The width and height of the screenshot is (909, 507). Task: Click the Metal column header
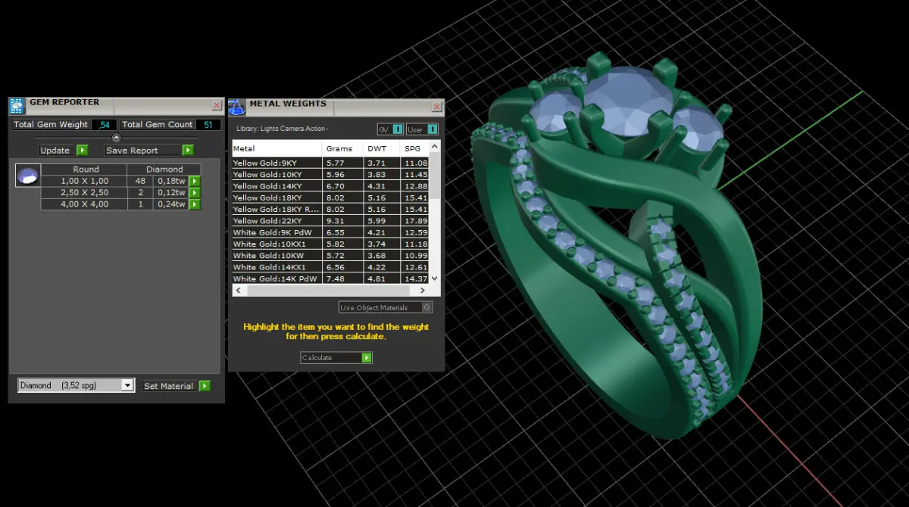point(277,148)
